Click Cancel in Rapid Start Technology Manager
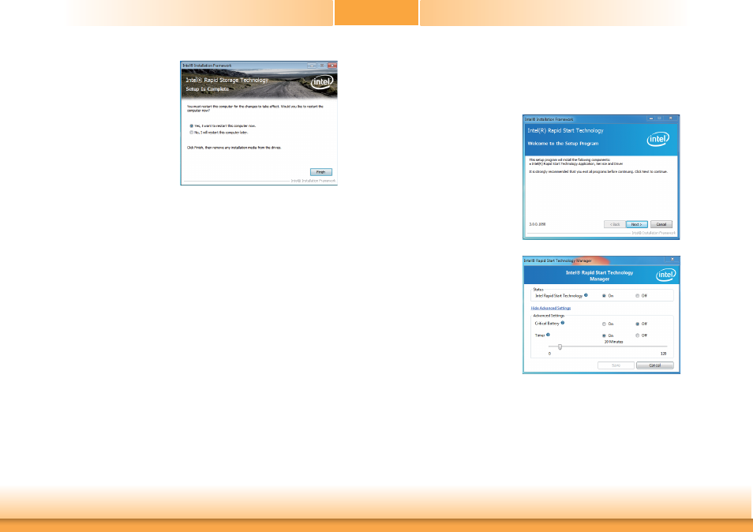Viewport: 753px width, 532px height. pos(655,365)
